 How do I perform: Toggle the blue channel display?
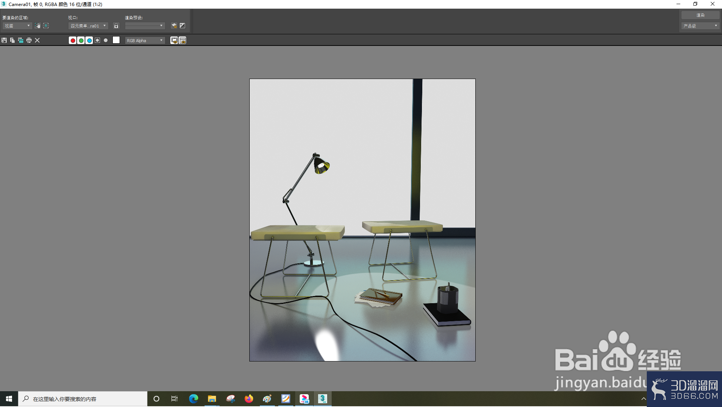(89, 41)
